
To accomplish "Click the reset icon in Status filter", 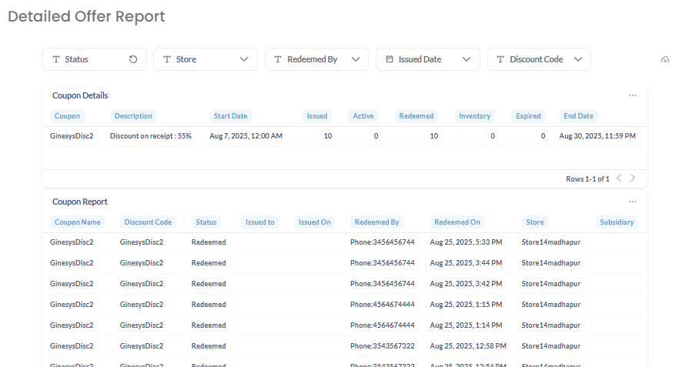I will pos(133,59).
